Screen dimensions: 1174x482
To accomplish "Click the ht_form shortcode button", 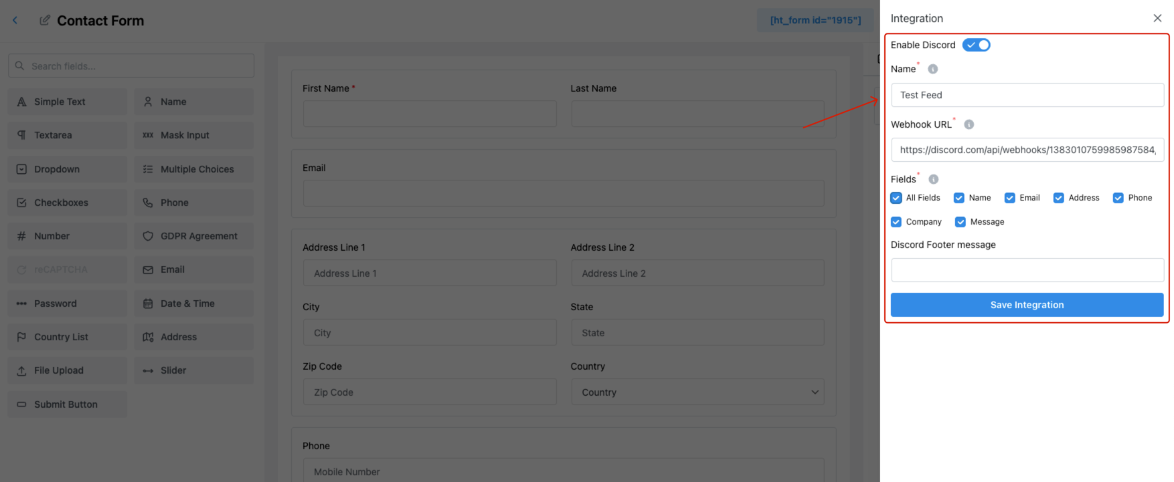I will (x=815, y=20).
